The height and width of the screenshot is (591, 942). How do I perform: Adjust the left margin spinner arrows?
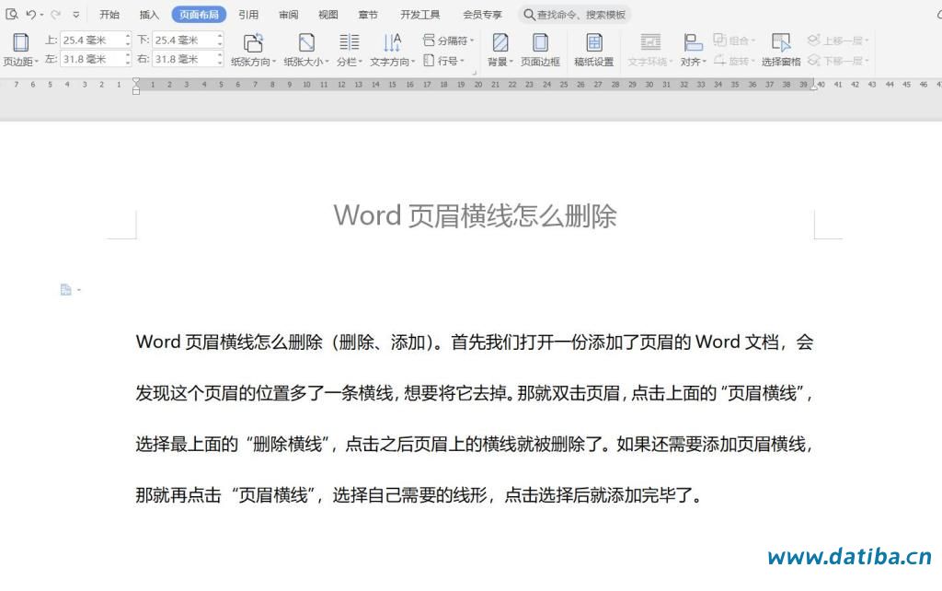click(x=128, y=59)
